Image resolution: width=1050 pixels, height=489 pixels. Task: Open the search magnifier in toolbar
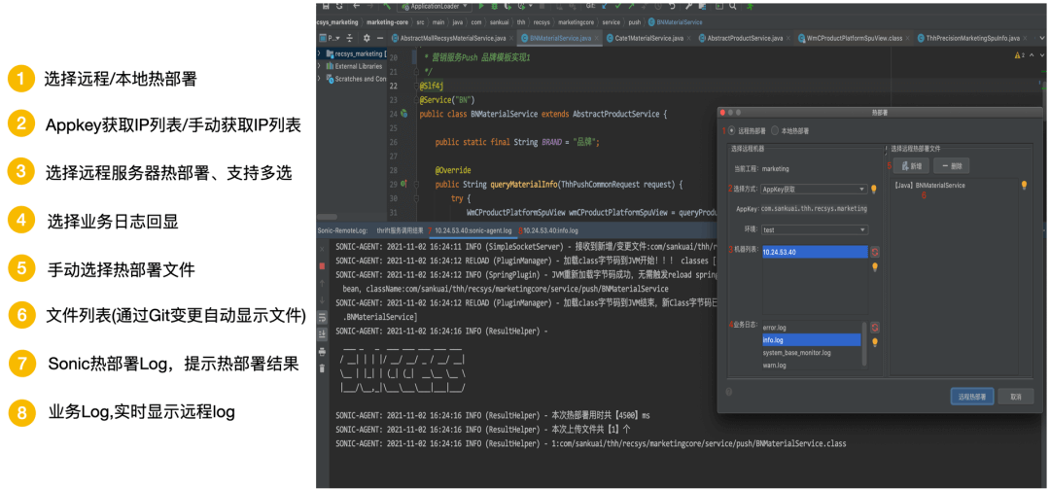click(733, 6)
